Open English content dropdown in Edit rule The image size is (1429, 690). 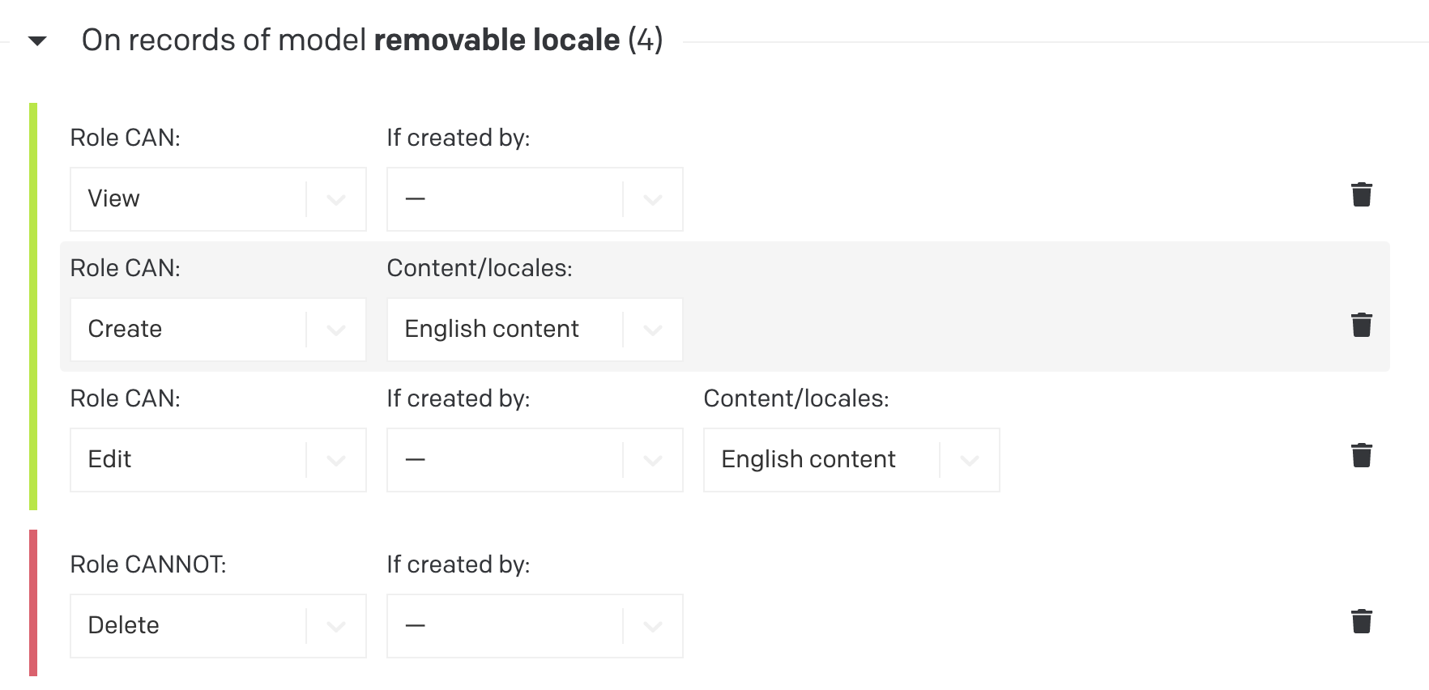click(851, 460)
